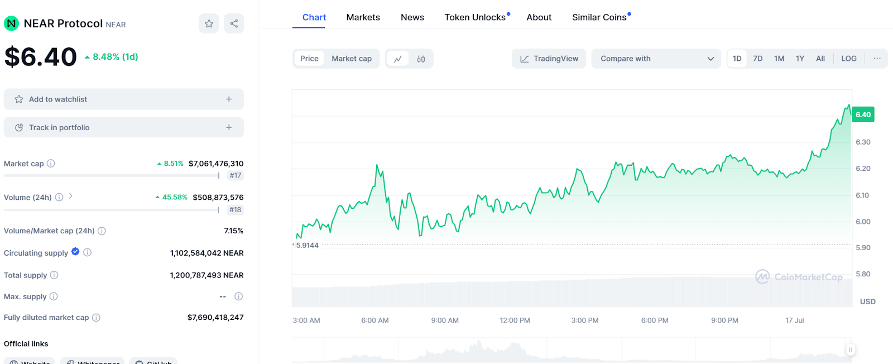
Task: Click info icon beside Fully diluted market cap
Action: [x=96, y=318]
